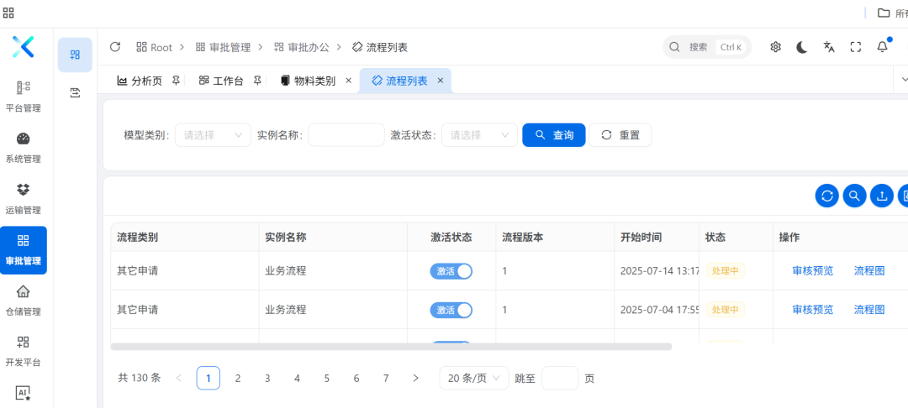Viewport: 908px width, 408px height.
Task: Open the AI module icon in the sidebar
Action: 24,394
